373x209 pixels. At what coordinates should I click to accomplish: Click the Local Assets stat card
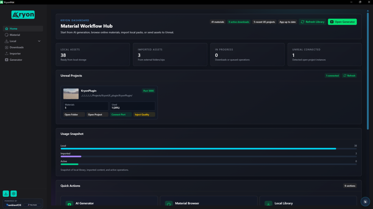click(93, 54)
